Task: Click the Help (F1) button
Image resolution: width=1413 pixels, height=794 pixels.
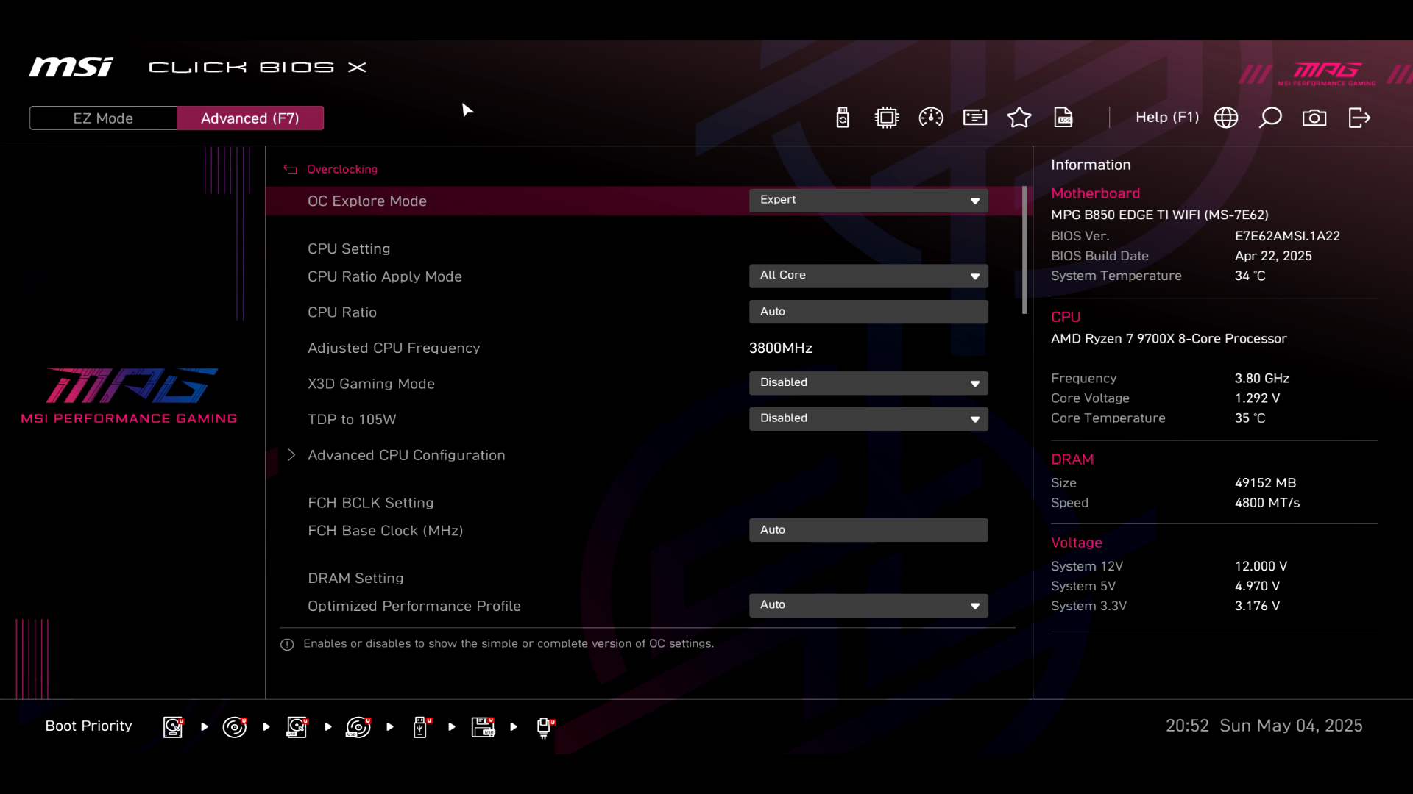Action: point(1166,118)
